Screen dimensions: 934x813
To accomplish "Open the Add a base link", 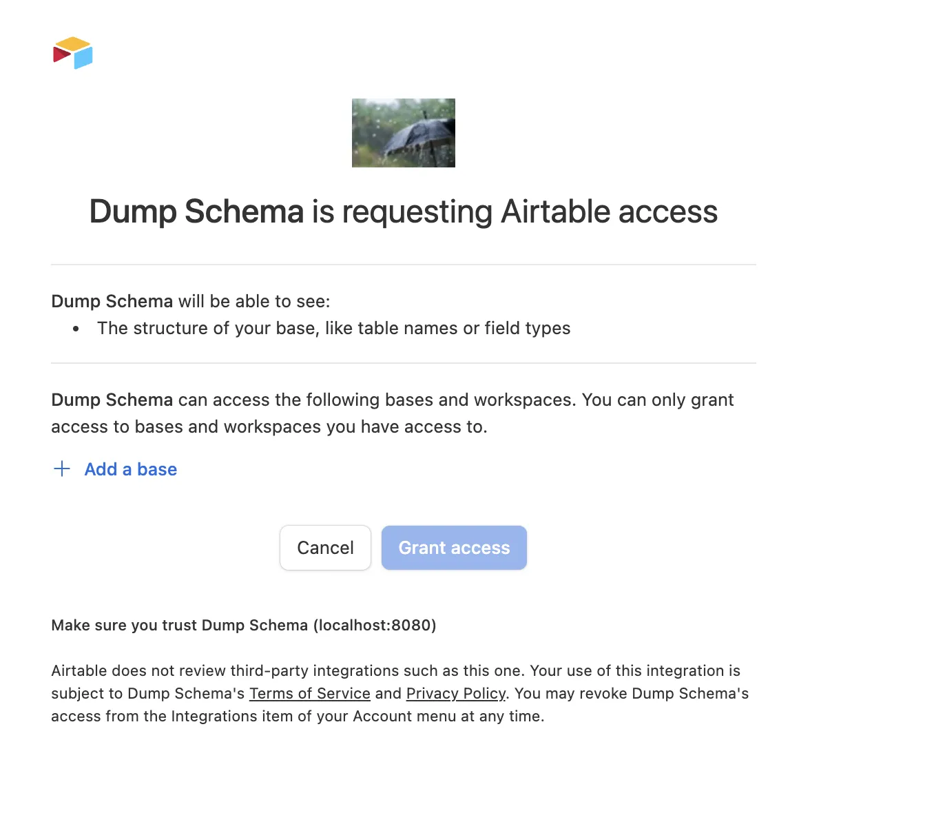I will [x=130, y=469].
